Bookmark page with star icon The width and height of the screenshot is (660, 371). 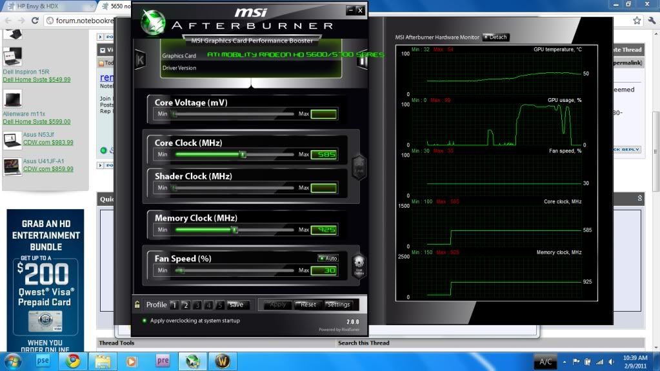[x=637, y=20]
